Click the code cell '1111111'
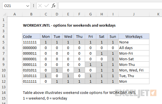The width and height of the screenshot is (162, 104). (x=31, y=42)
